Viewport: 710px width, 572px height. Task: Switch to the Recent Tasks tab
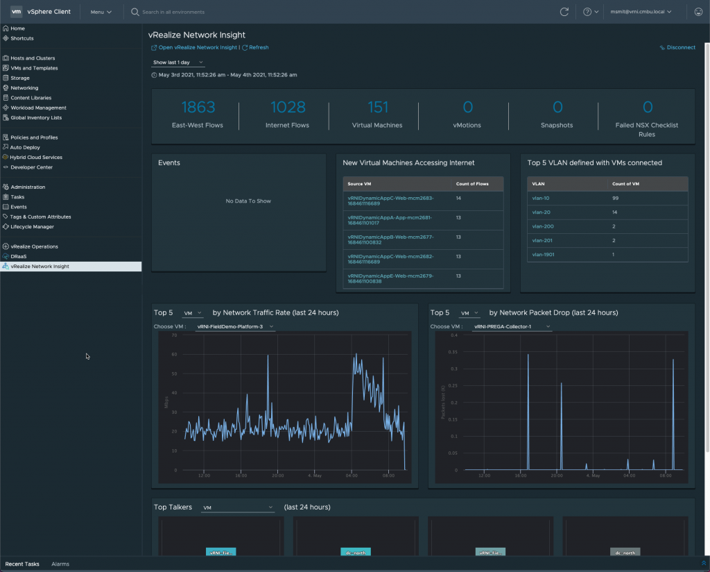point(22,564)
